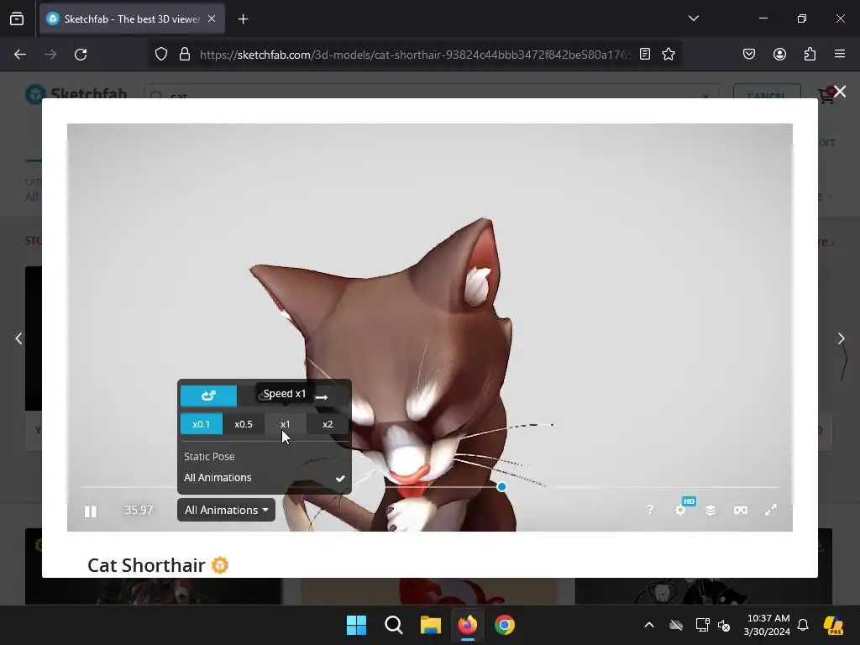Open Firefox View recent browsing icon
The image size is (860, 645).
[17, 19]
